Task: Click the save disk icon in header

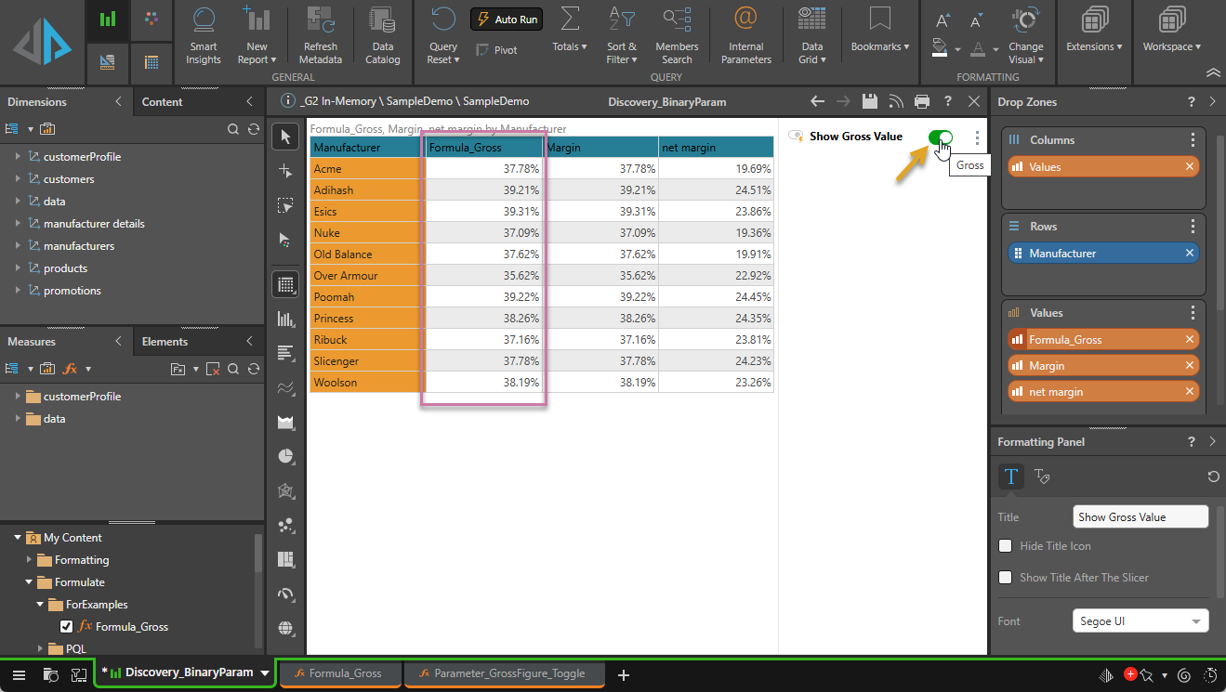Action: (870, 102)
